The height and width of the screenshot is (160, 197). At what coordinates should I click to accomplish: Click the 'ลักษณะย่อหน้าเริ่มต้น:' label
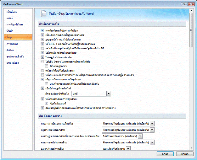[x=57, y=94]
